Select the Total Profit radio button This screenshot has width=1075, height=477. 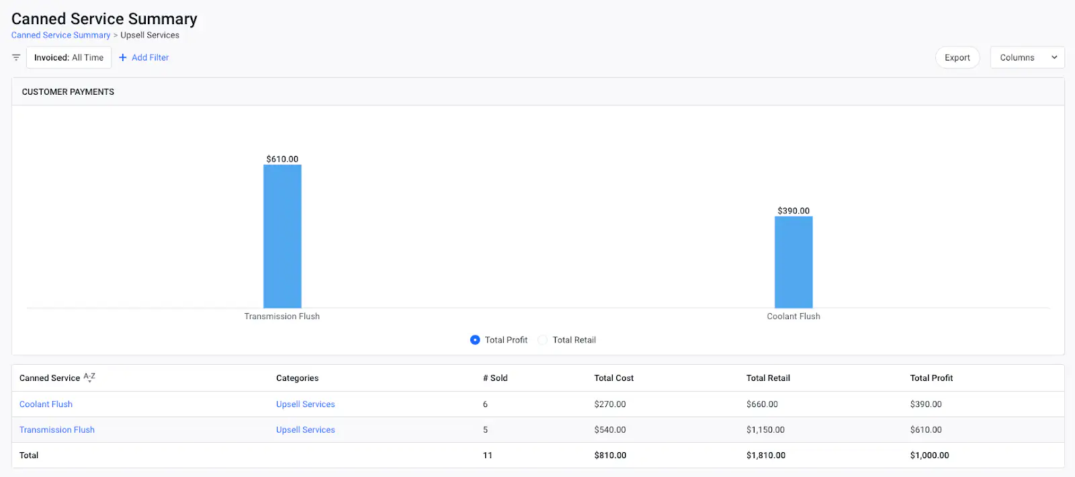[x=475, y=340]
